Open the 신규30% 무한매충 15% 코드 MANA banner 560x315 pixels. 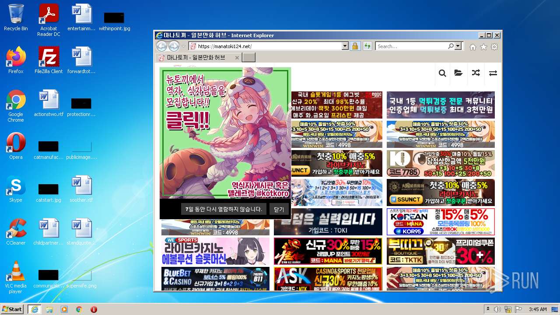(x=328, y=251)
